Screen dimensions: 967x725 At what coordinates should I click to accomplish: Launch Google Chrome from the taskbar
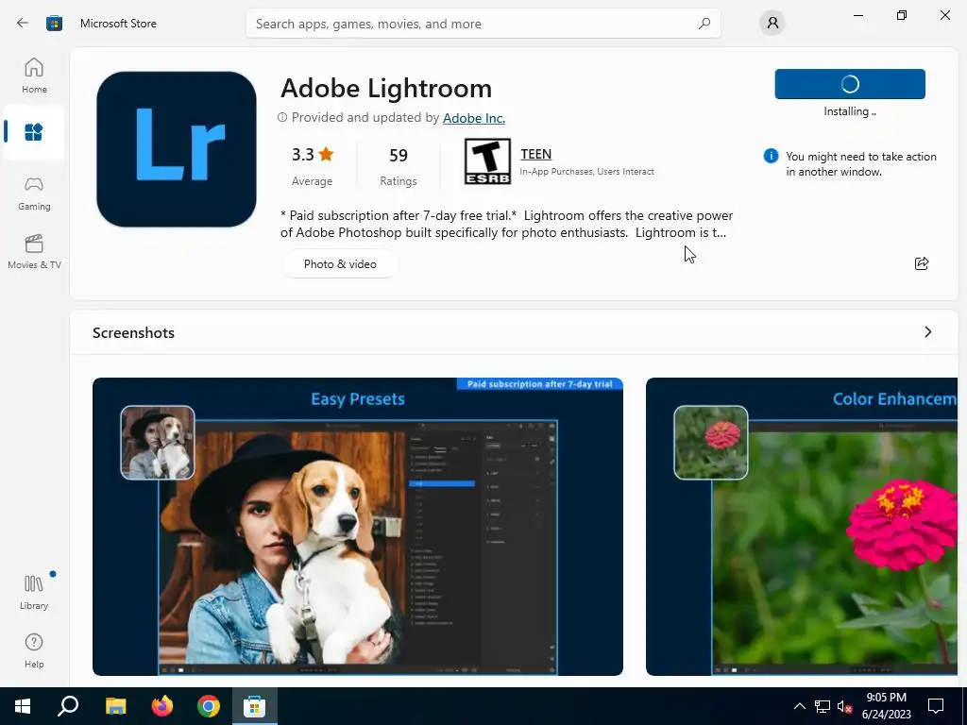209,706
